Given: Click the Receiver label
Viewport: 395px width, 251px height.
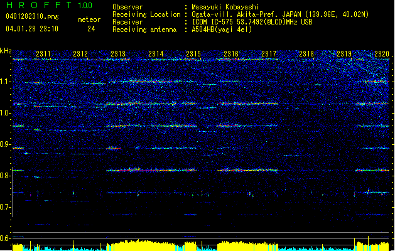Looking at the screenshot, I should [127, 22].
